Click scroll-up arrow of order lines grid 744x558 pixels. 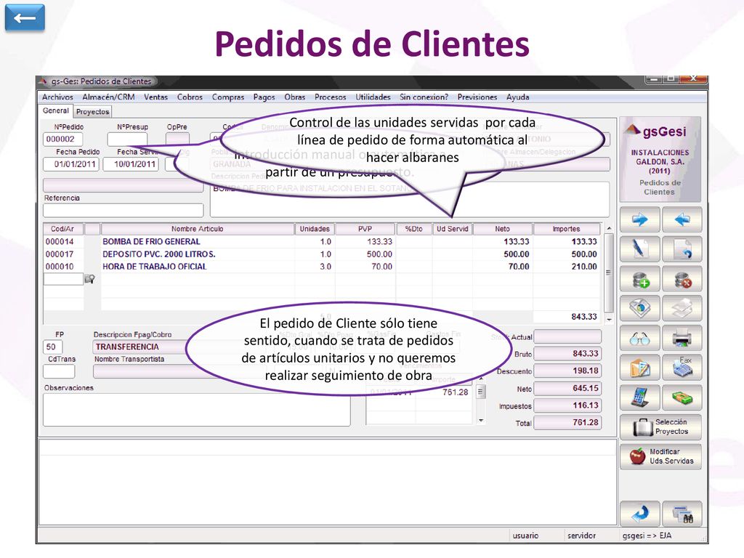609,228
